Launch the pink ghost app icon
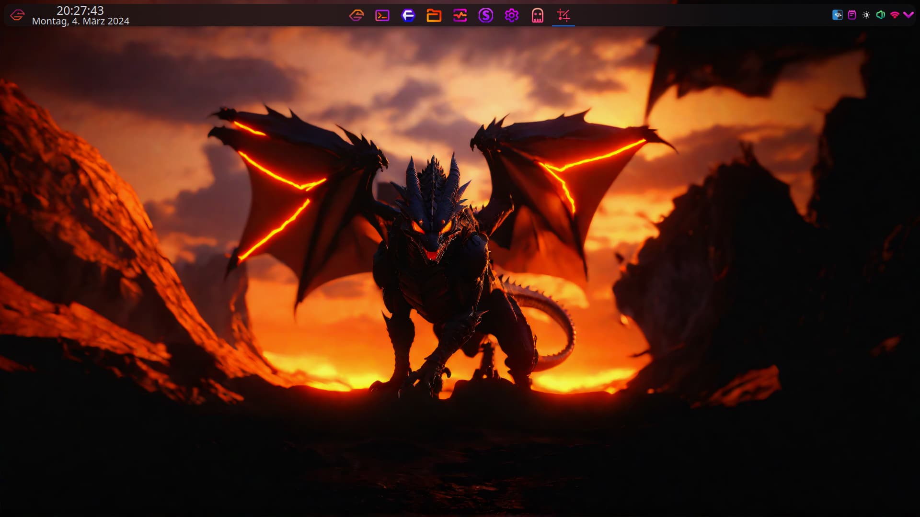 pyautogui.click(x=538, y=15)
